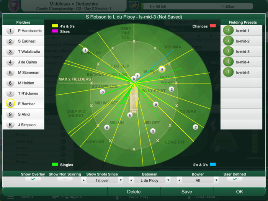
Task: Select fielder marker 7 near long off
Action: [195, 127]
